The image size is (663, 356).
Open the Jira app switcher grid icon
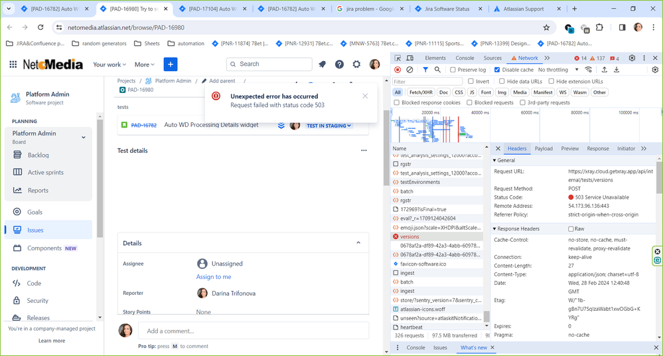13,64
